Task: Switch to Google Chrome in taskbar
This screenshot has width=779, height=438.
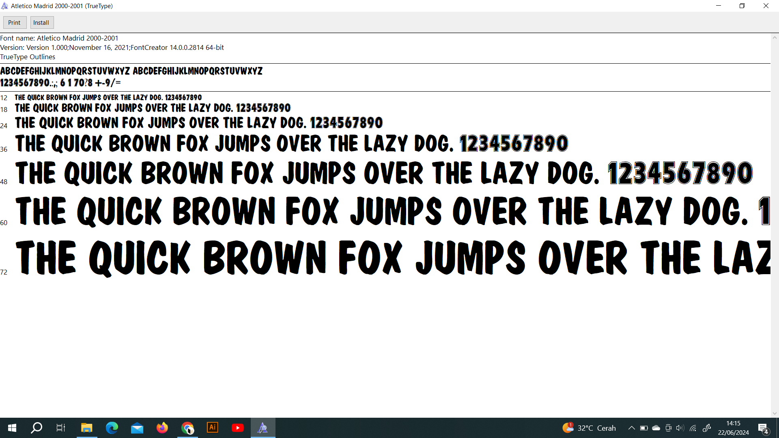Action: 187,428
